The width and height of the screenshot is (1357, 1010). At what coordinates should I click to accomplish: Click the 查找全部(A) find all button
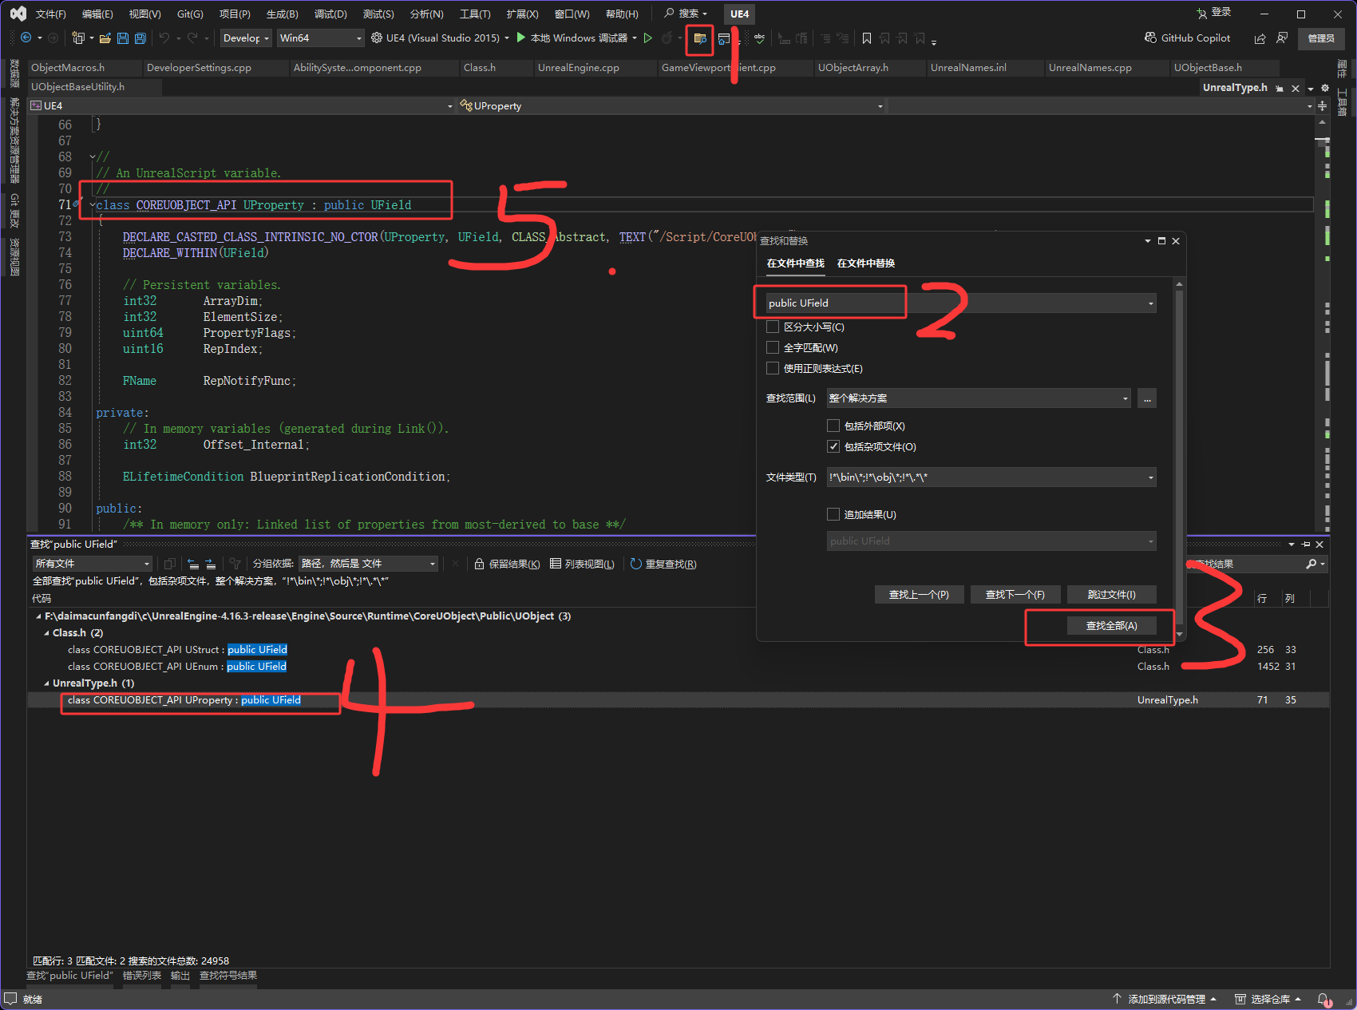coord(1111,625)
